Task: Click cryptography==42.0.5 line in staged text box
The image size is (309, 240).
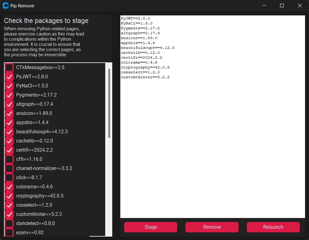Action: 145,67
